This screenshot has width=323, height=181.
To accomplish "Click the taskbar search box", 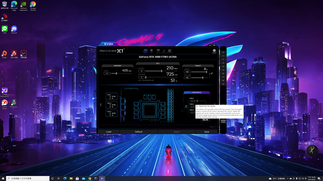I will click(x=28, y=178).
